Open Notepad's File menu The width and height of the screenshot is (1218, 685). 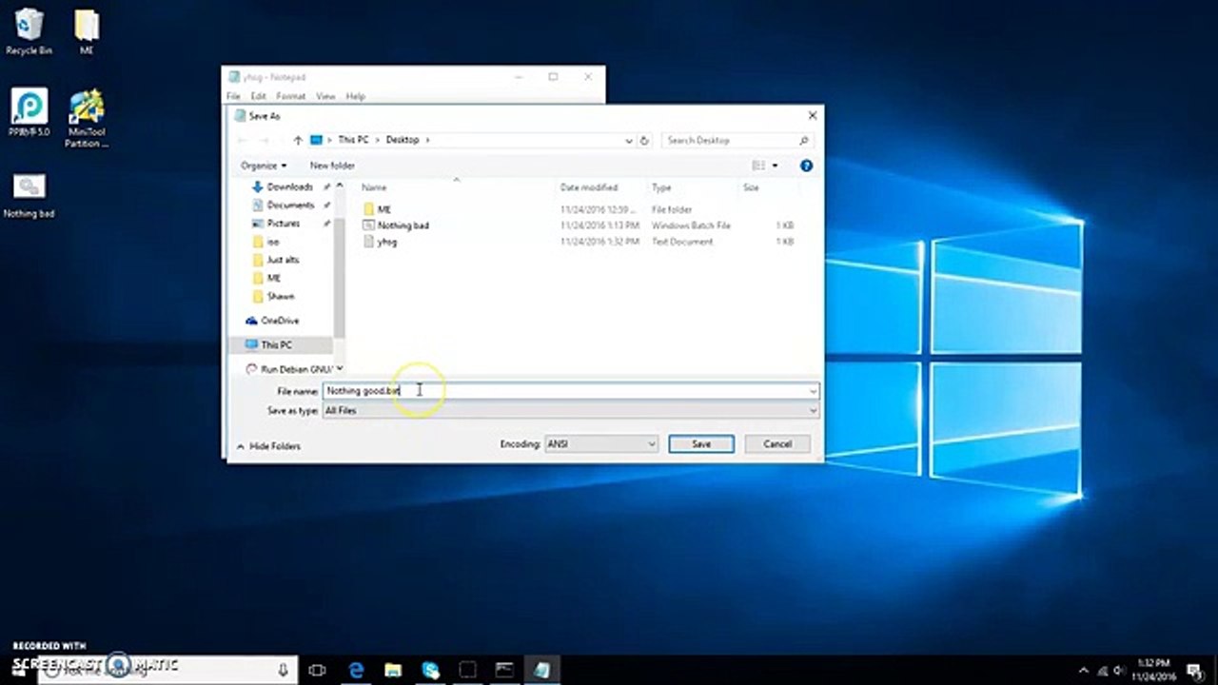(x=233, y=96)
